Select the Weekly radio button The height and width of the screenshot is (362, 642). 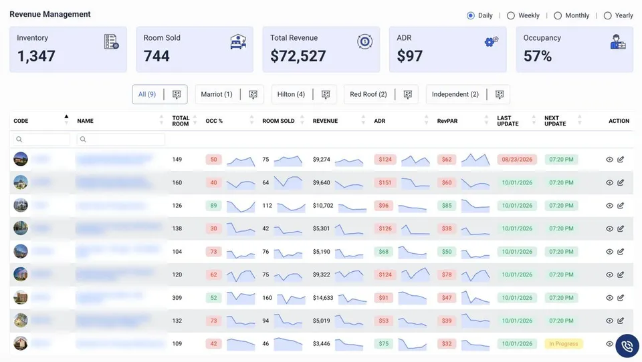[x=510, y=15]
